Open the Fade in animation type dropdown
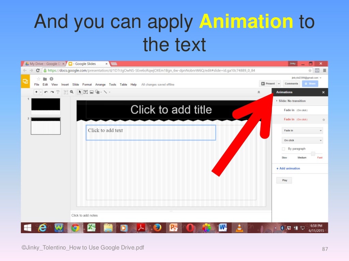Image resolution: width=349 pixels, height=261 pixels. point(302,130)
